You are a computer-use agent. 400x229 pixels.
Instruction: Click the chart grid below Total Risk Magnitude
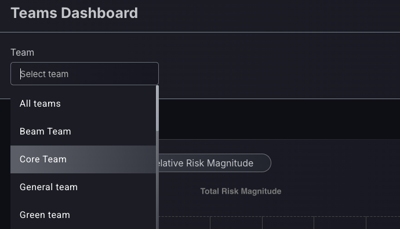[x=279, y=223]
